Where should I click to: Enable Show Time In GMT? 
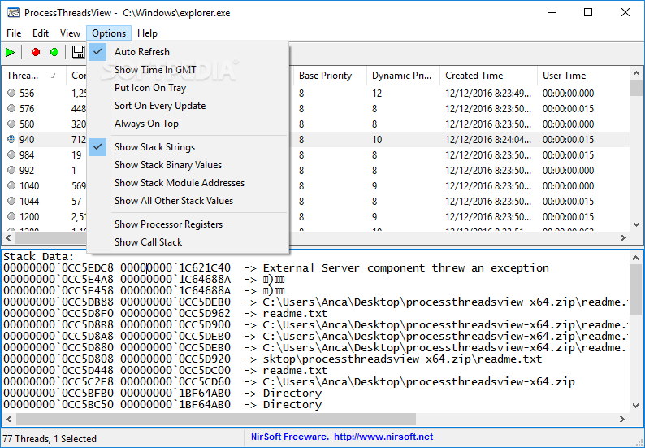point(188,70)
